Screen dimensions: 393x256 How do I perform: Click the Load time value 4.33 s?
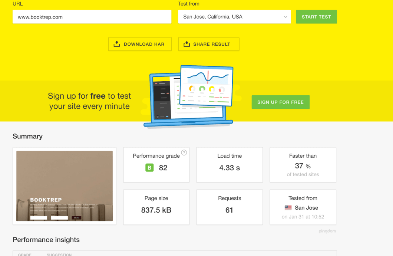pos(229,168)
